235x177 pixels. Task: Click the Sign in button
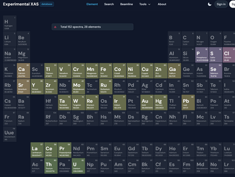221,4
